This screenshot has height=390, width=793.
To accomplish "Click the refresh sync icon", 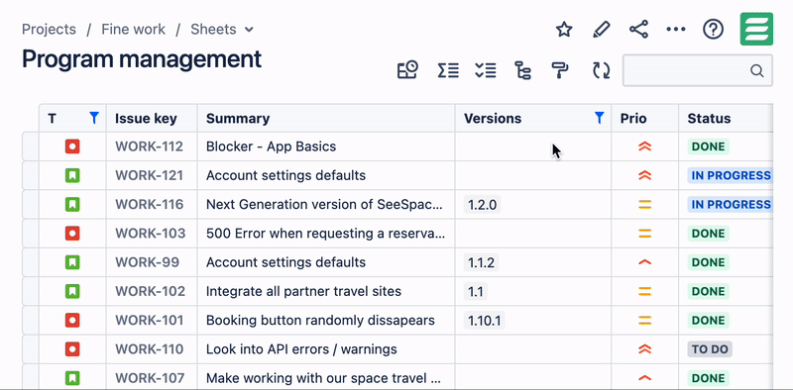I will (x=602, y=70).
